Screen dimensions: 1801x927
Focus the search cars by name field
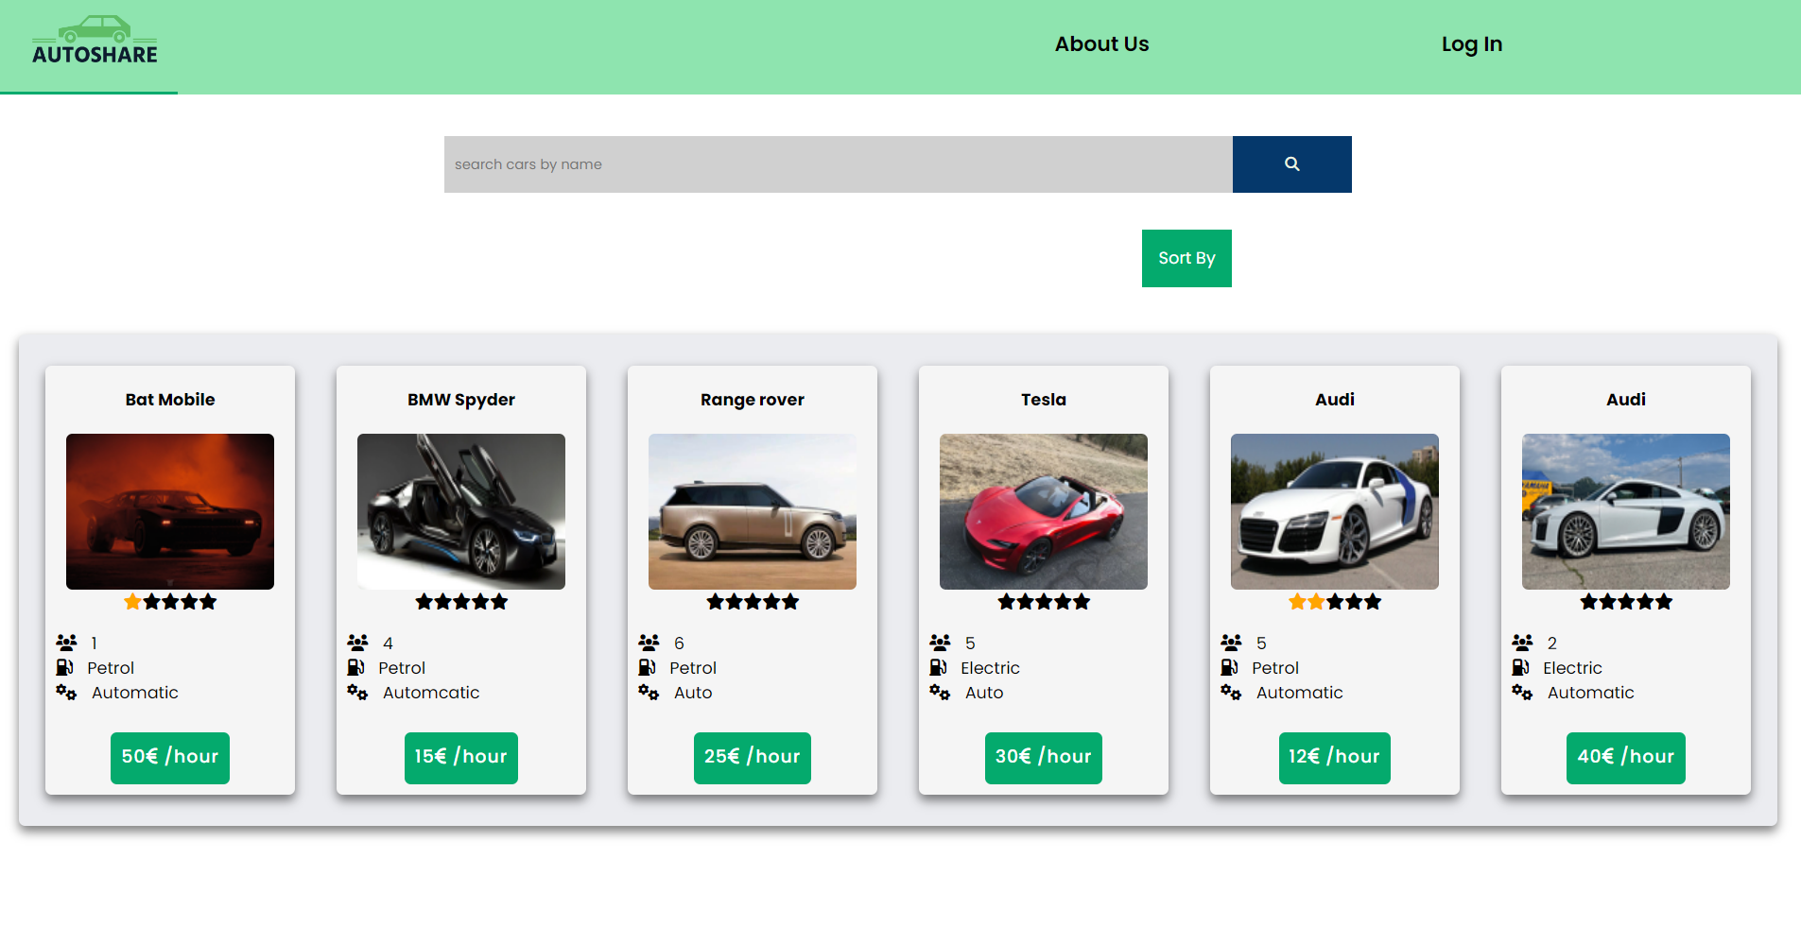pyautogui.click(x=839, y=164)
